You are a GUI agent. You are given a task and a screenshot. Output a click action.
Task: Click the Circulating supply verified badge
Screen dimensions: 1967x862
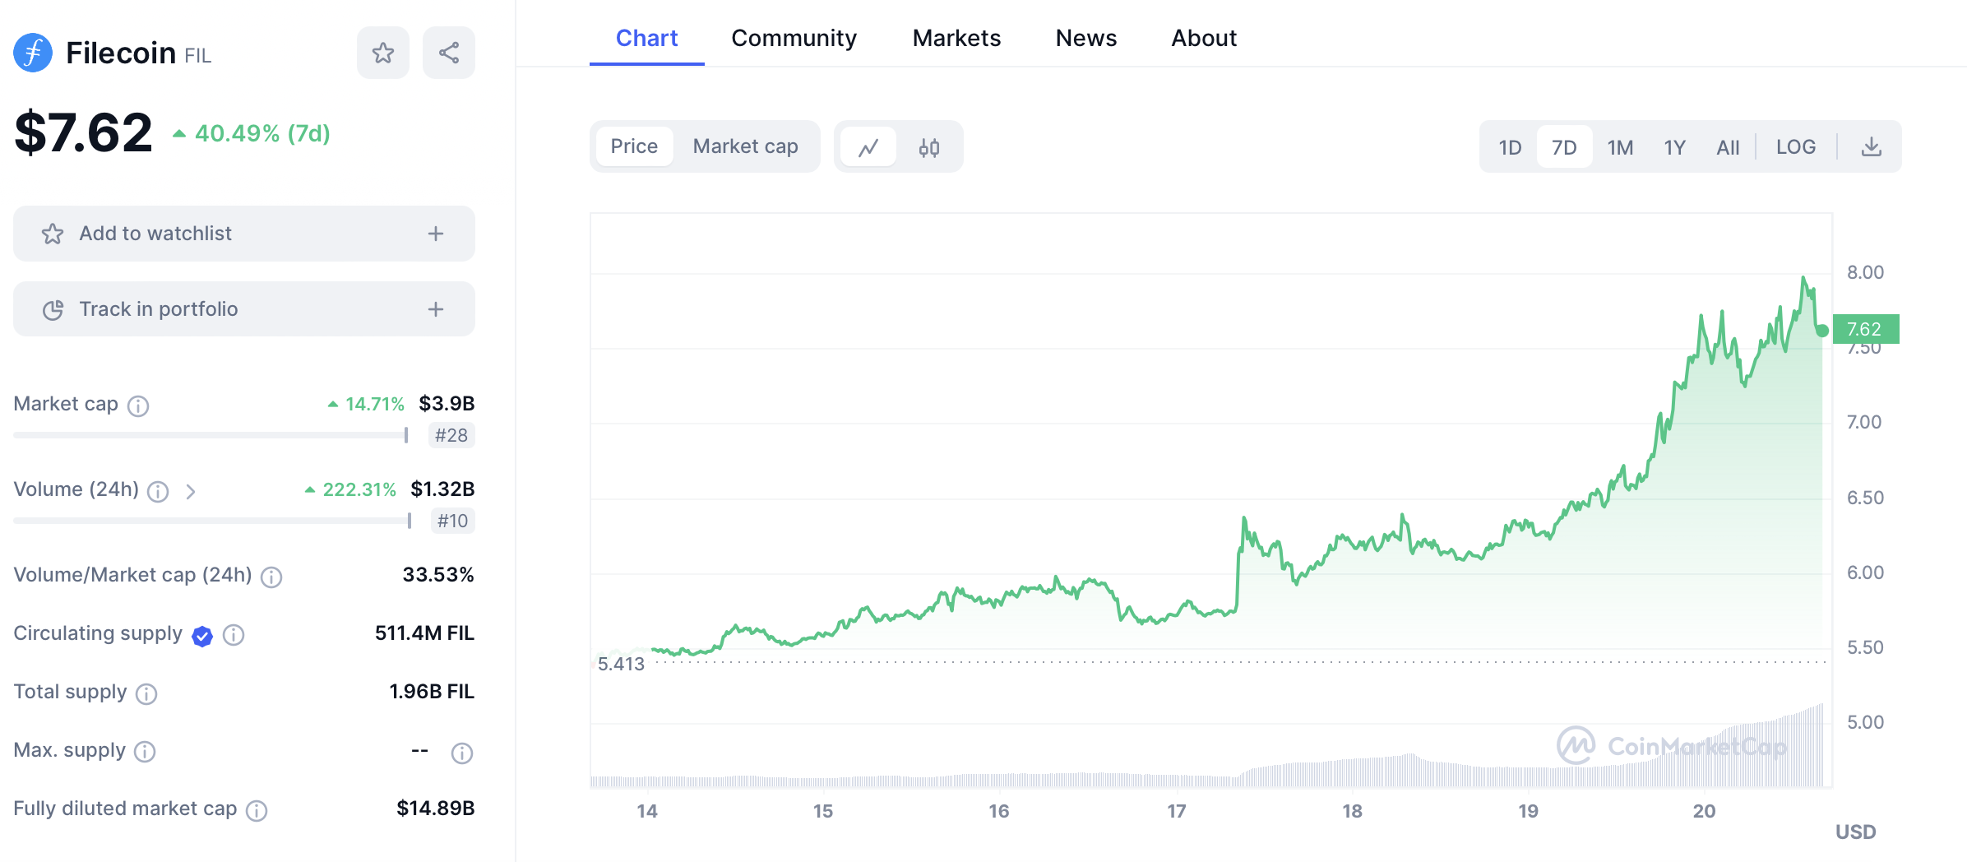(201, 635)
